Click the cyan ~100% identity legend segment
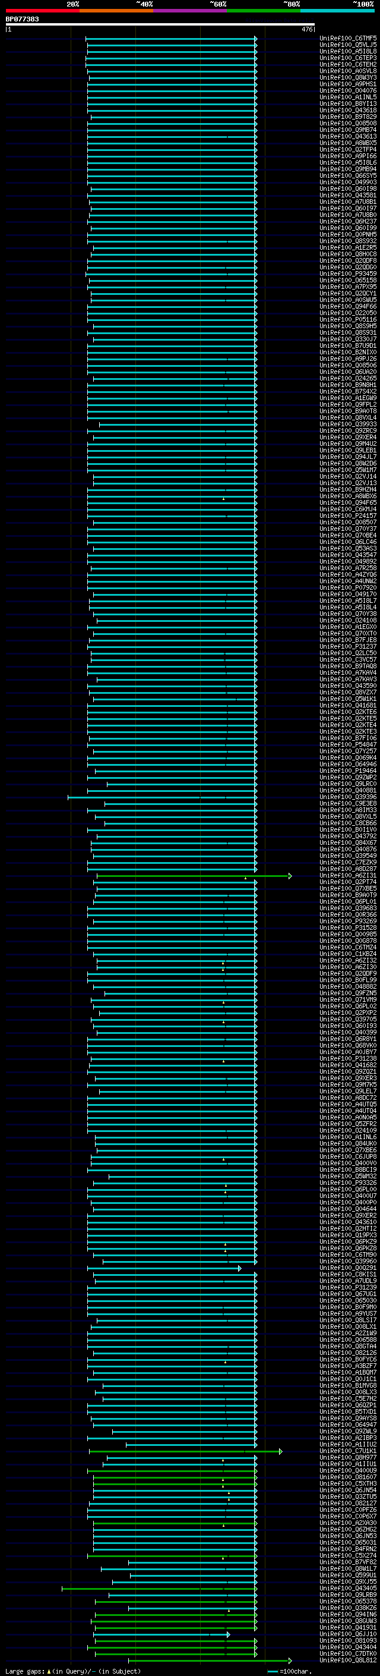Image resolution: width=380 pixels, height=1676 pixels. pyautogui.click(x=337, y=11)
